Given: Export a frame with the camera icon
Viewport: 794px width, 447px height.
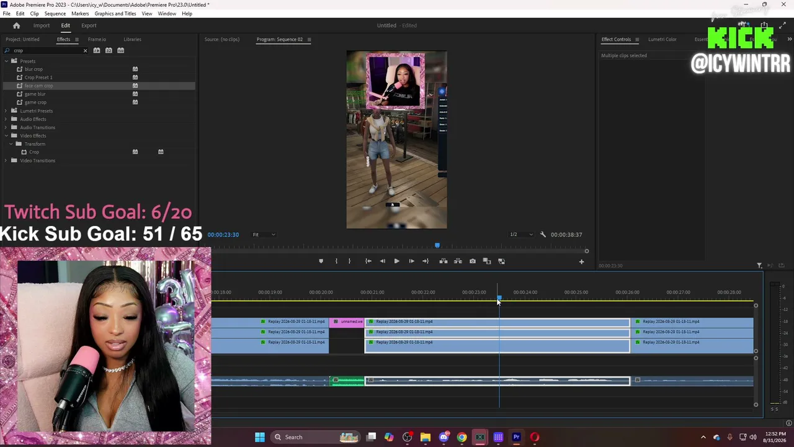Looking at the screenshot, I should click(x=473, y=261).
